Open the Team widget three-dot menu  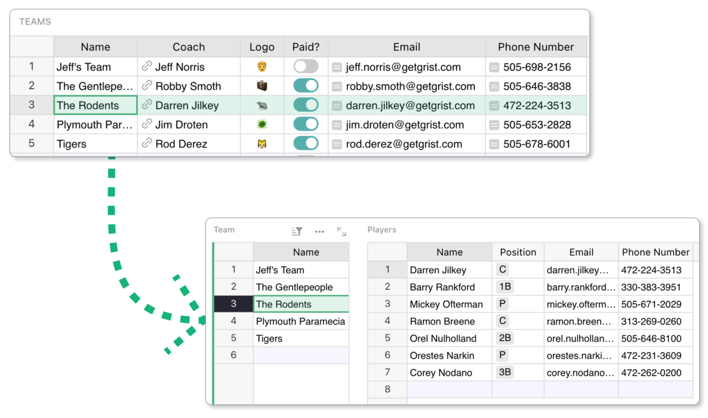(320, 231)
